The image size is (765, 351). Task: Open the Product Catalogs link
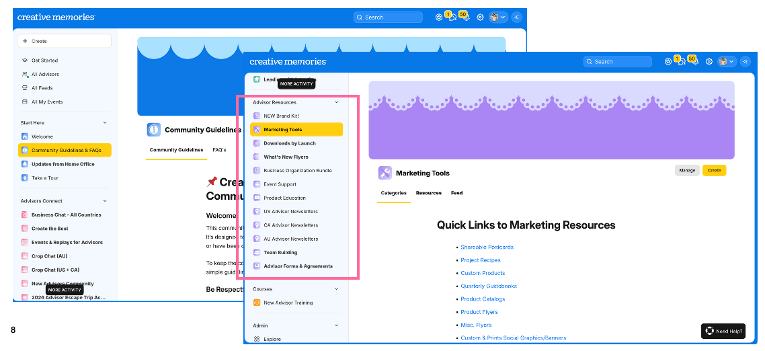483,299
